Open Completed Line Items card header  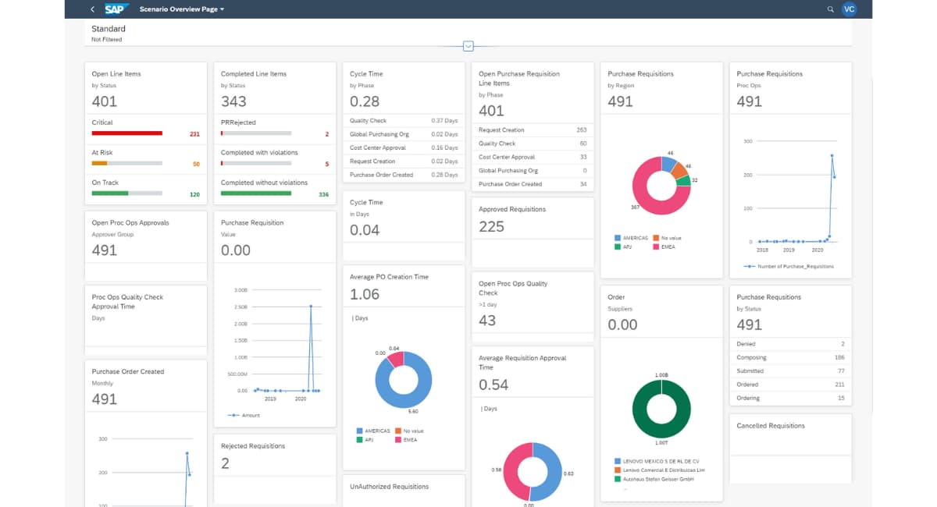(x=254, y=74)
